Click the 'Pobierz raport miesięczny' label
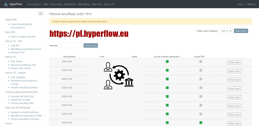259x126 pixels. 207,31
